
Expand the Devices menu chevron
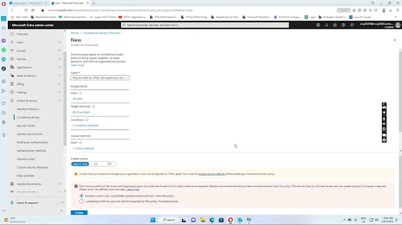tap(59, 59)
